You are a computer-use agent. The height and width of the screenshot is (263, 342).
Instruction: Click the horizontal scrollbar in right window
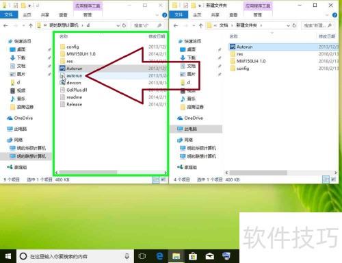click(x=258, y=173)
